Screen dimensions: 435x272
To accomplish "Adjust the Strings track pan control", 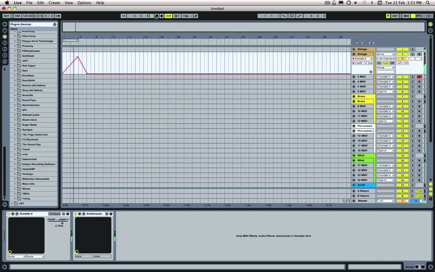I will click(416, 59).
